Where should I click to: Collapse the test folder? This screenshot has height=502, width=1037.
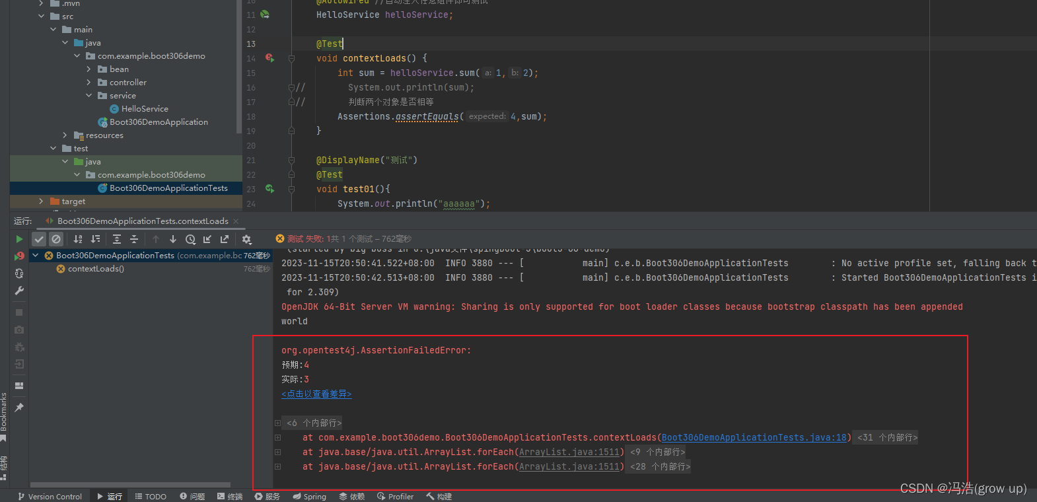(54, 149)
